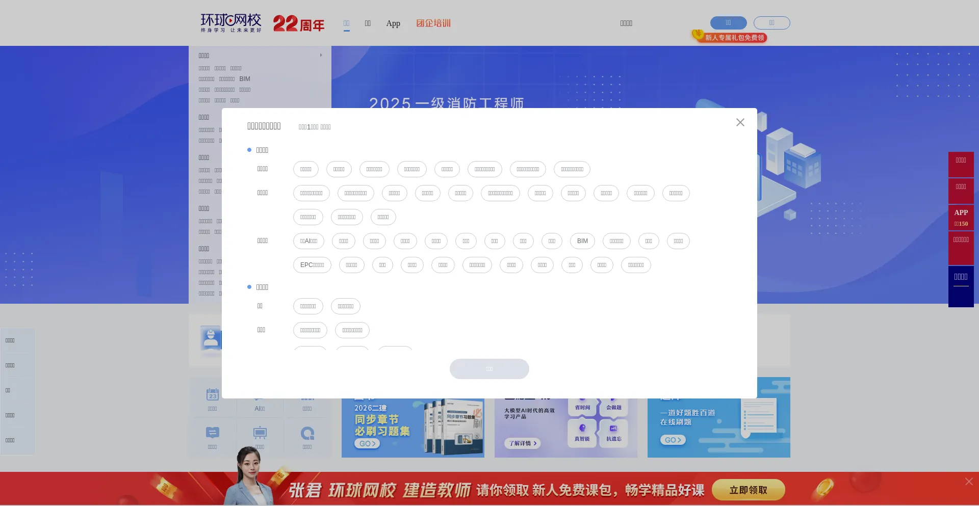Viewport: 979px width, 506px height.
Task: Dismiss the red bottom promotional banner
Action: coord(968,482)
